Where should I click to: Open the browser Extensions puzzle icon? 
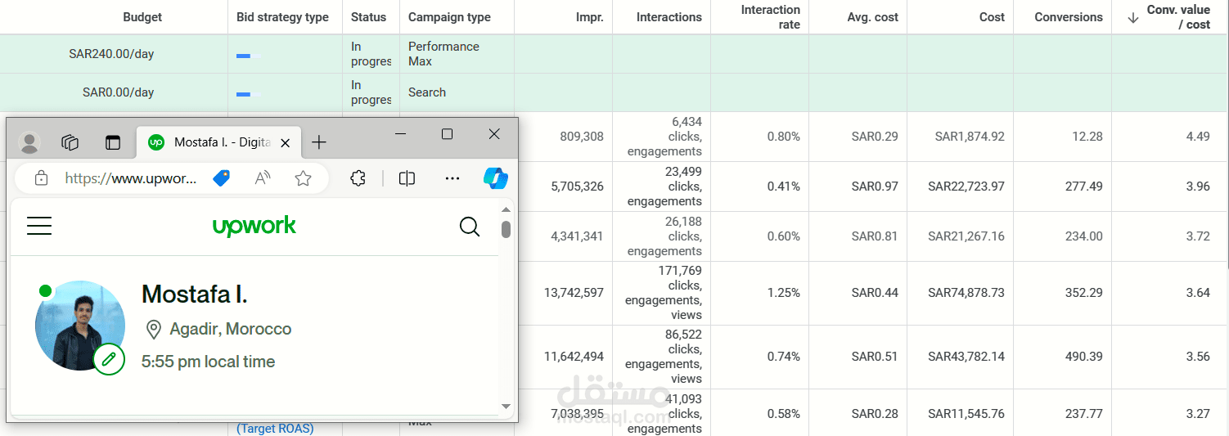coord(358,178)
